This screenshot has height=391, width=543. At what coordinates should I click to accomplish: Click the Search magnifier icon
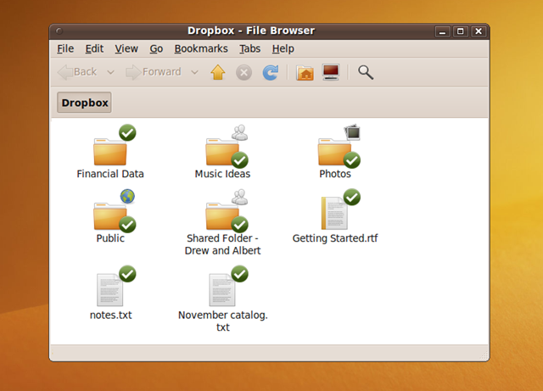(366, 72)
